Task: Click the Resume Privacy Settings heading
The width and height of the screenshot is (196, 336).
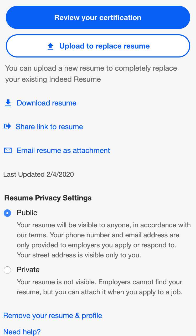Action: click(48, 198)
